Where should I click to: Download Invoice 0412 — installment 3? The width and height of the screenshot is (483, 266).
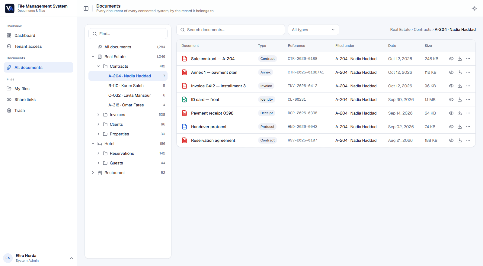pos(460,86)
